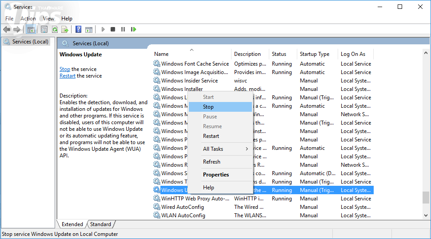
Task: Click gear icon of WLAN AutoConfig row
Action: pyautogui.click(x=157, y=215)
